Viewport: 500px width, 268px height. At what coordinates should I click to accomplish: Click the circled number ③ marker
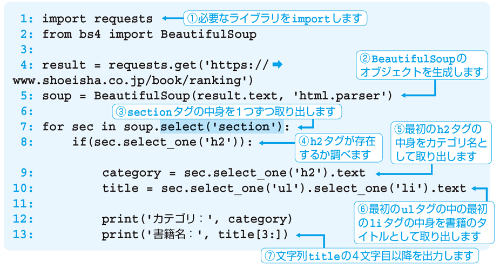(120, 112)
